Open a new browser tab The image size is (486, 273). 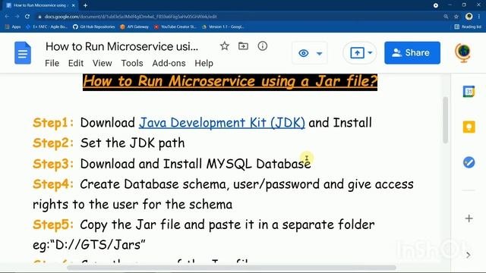[x=85, y=5]
